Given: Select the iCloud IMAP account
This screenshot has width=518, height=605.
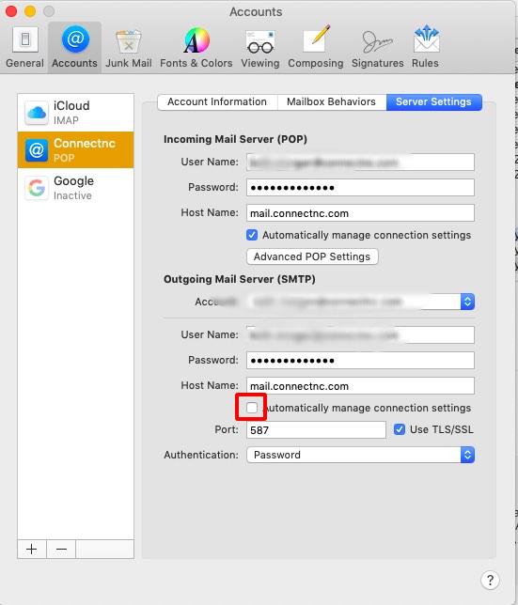Looking at the screenshot, I should point(75,113).
